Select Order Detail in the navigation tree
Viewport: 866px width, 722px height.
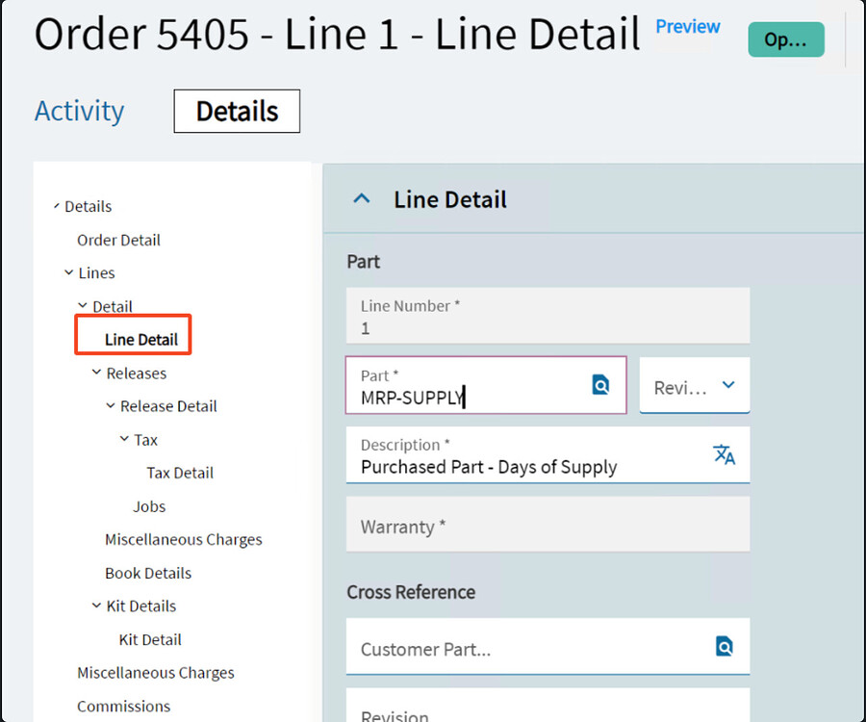point(118,240)
